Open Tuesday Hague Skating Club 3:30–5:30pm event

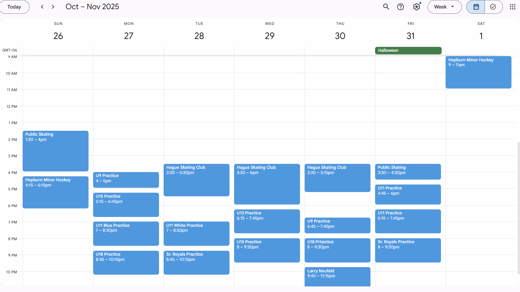196,180
